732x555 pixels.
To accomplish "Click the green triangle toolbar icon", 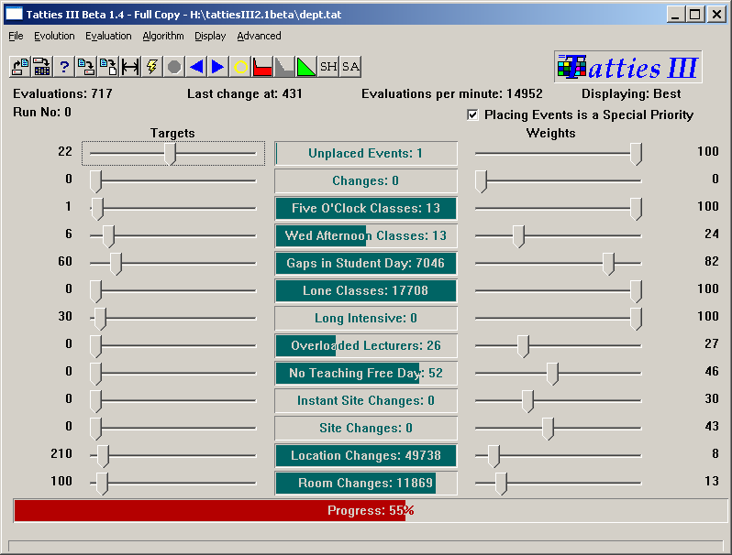I will click(306, 67).
